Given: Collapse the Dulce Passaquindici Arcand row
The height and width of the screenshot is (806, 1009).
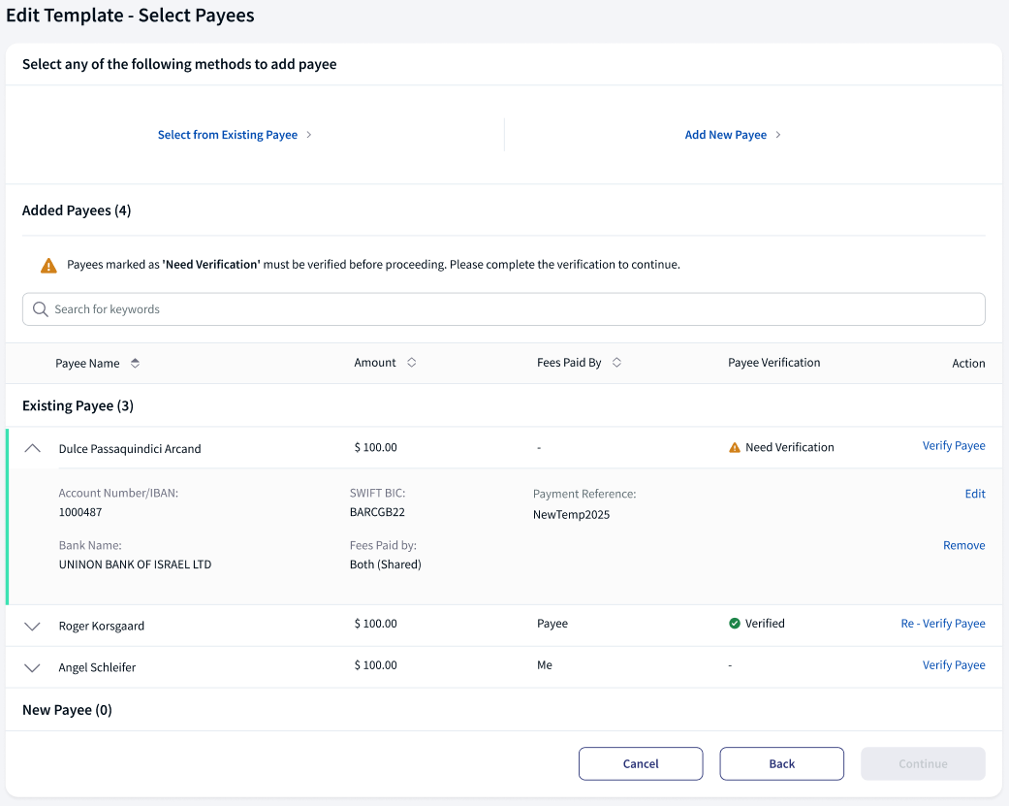Looking at the screenshot, I should click(32, 448).
